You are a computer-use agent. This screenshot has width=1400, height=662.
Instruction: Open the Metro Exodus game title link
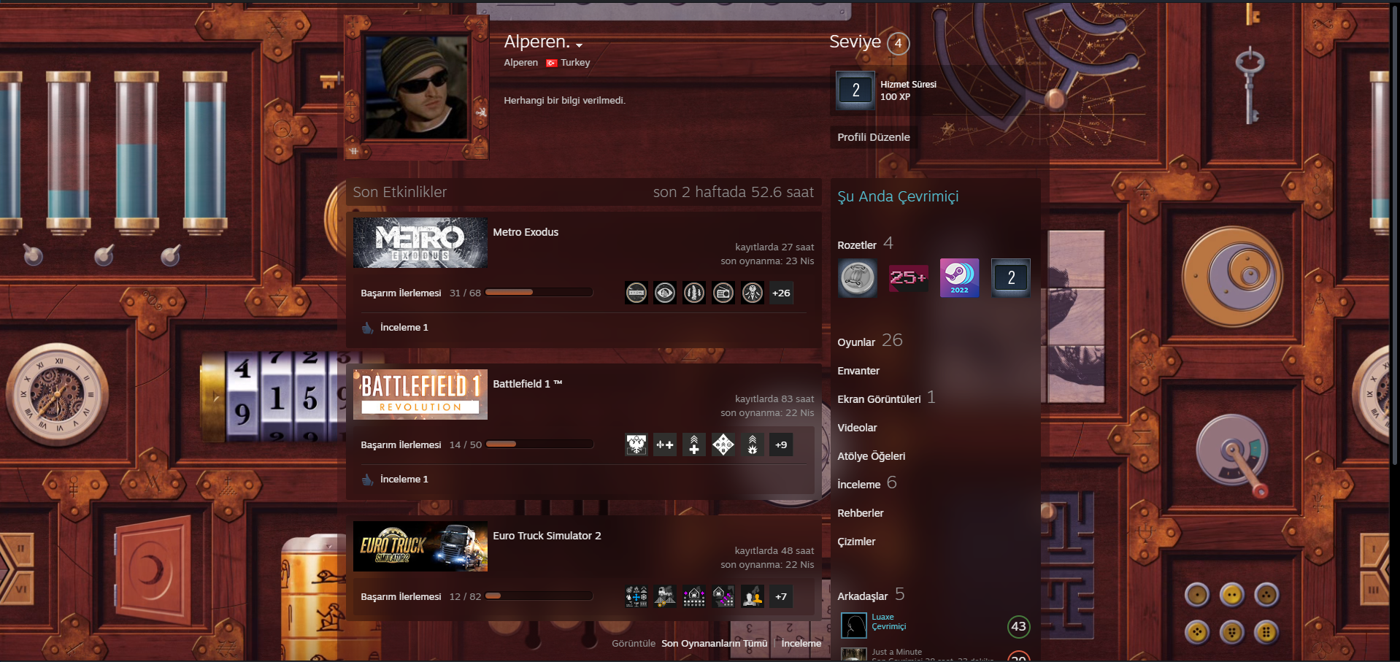526,232
